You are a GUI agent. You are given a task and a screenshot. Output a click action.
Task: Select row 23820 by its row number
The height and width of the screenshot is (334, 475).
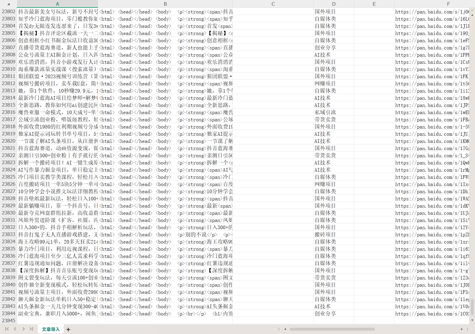pyautogui.click(x=8, y=141)
